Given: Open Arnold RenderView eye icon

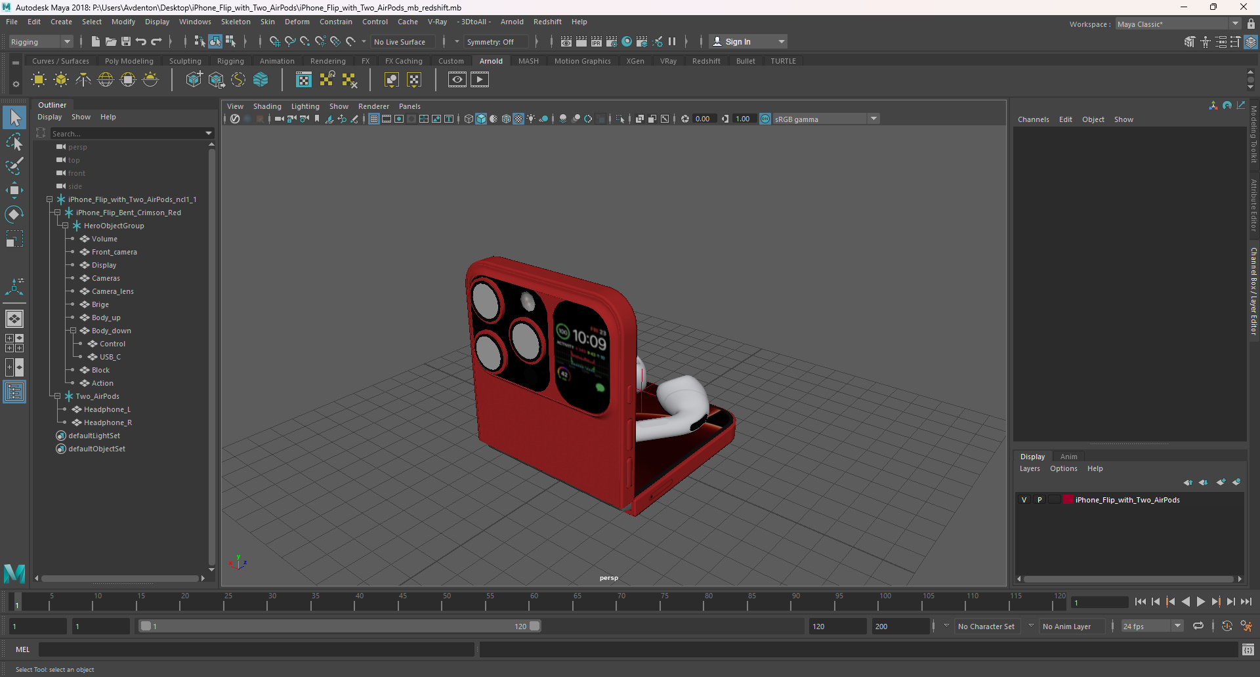Looking at the screenshot, I should coord(457,80).
